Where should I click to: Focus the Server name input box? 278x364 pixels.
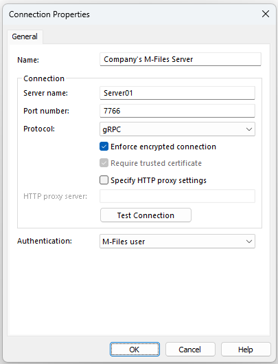tap(178, 93)
